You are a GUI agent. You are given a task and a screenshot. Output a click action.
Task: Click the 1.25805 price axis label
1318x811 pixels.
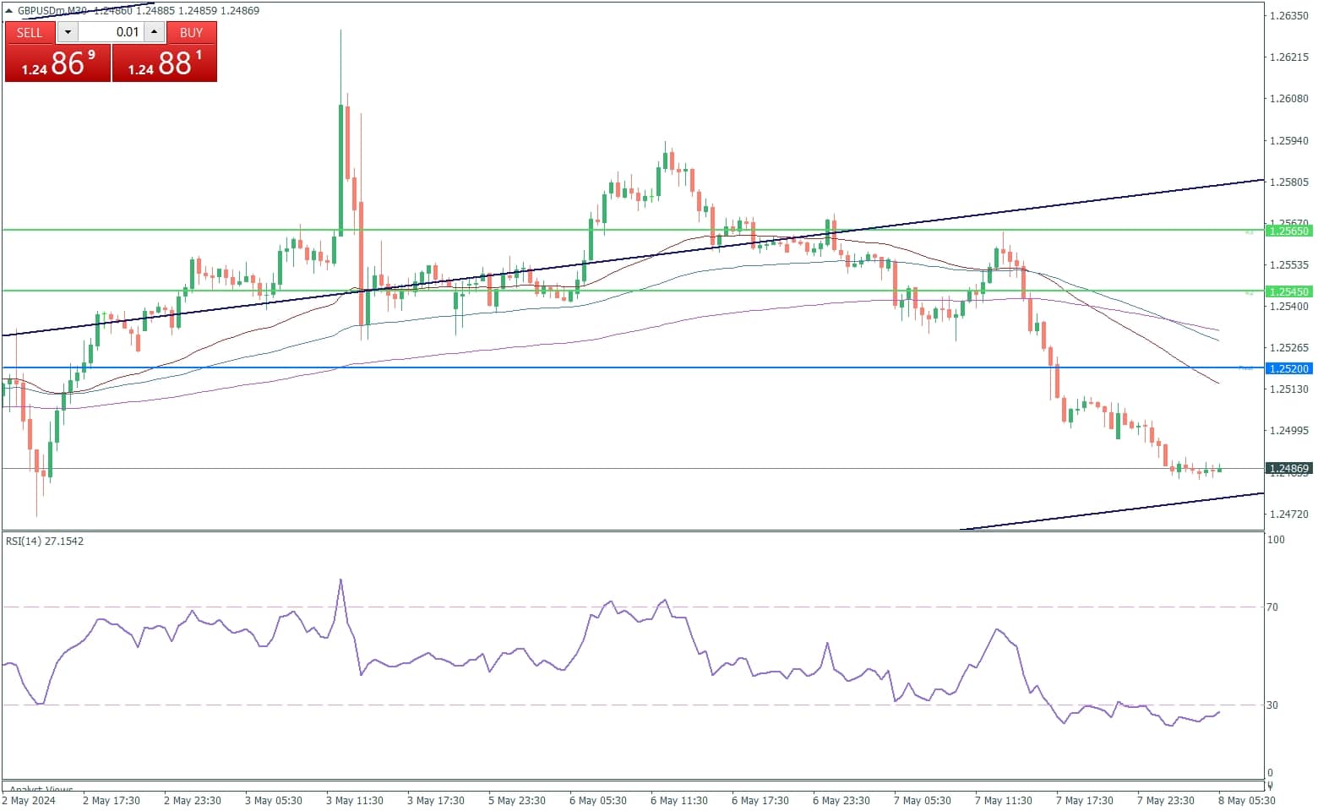1289,182
